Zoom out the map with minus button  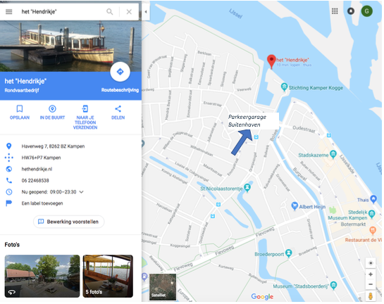point(371,284)
